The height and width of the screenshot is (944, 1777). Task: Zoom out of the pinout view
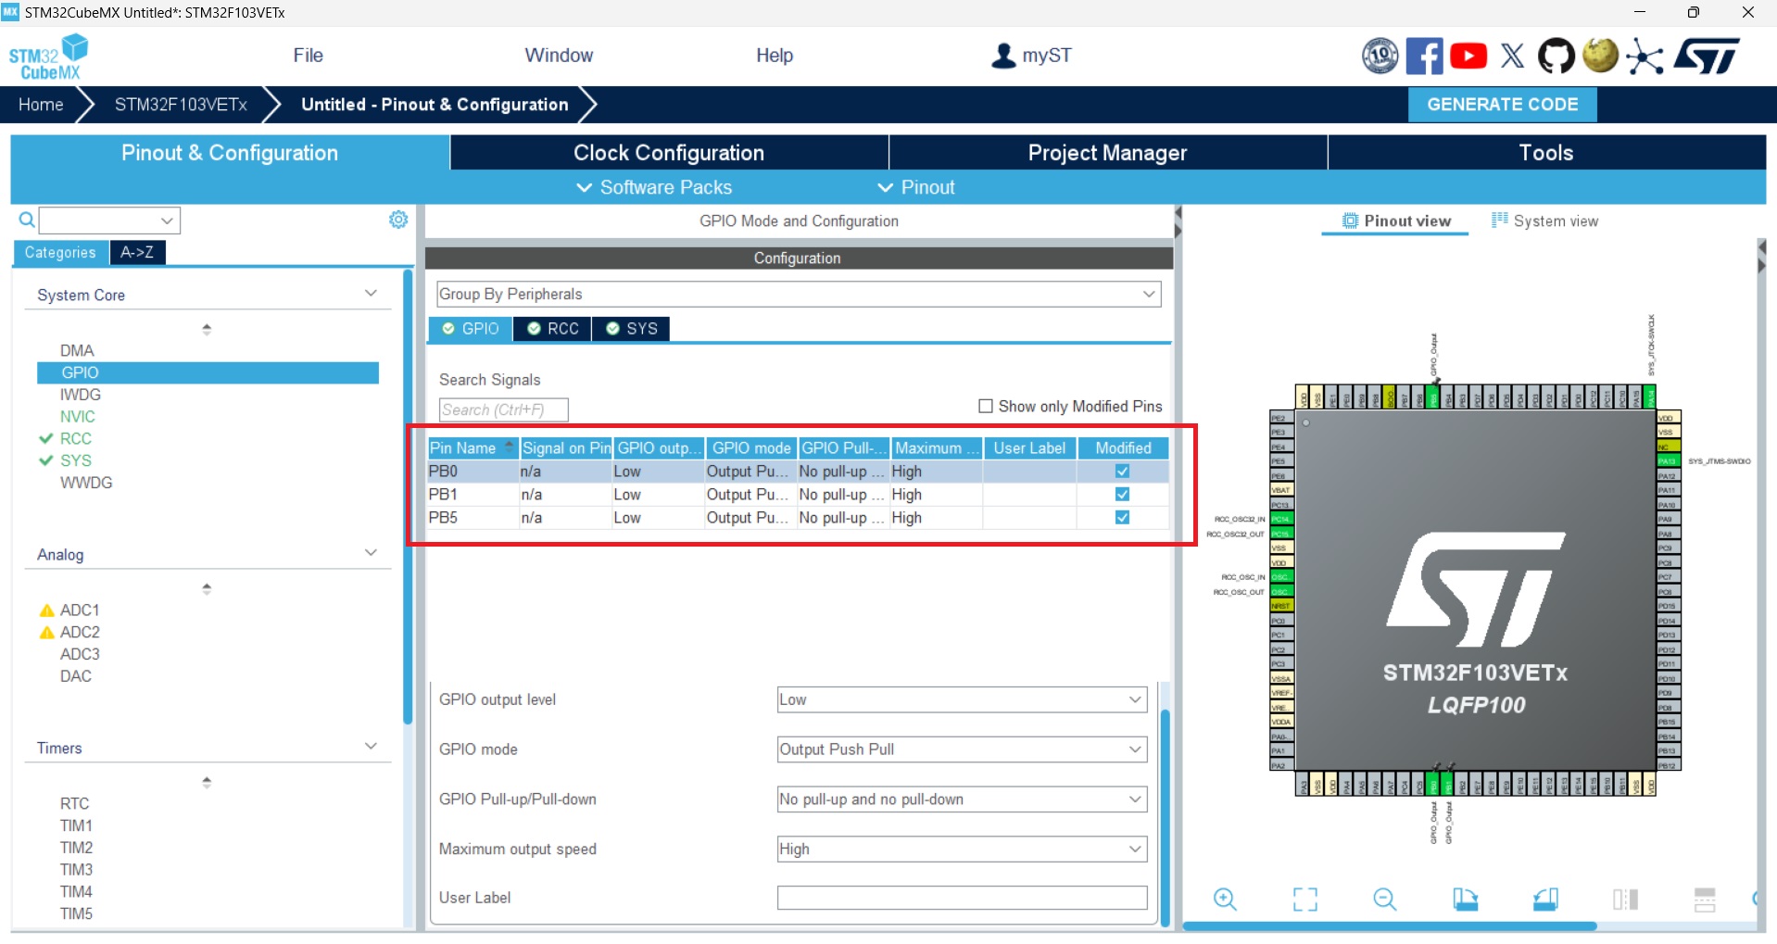click(1385, 899)
